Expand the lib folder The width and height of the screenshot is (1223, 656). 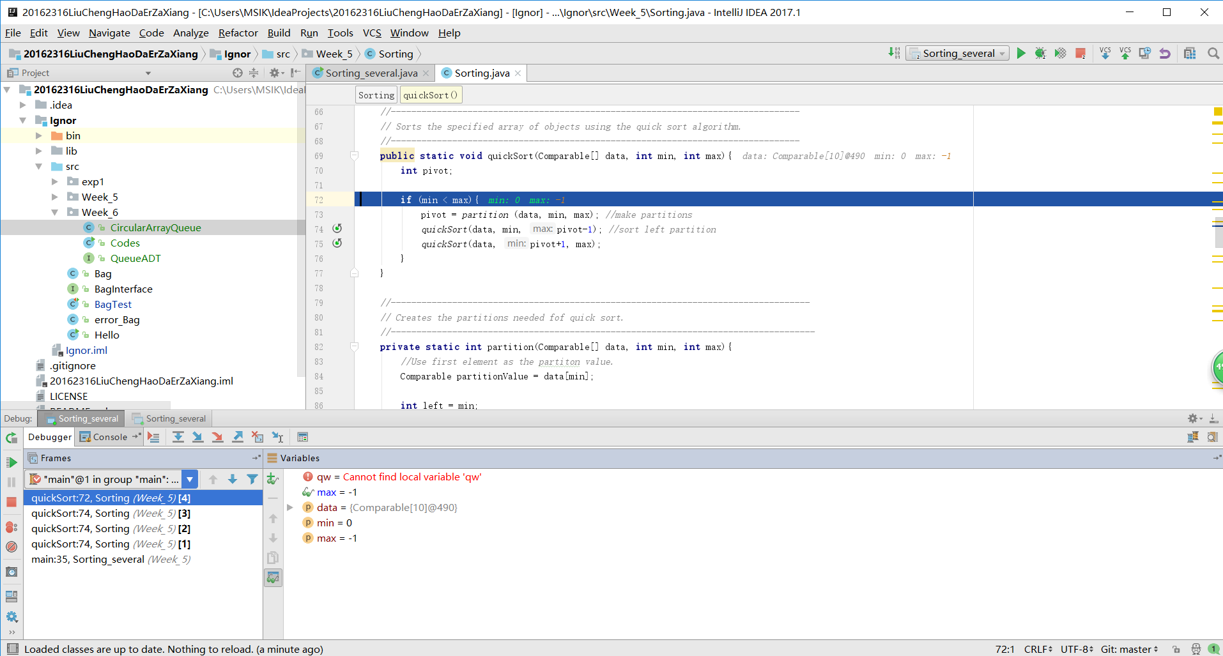(39, 151)
